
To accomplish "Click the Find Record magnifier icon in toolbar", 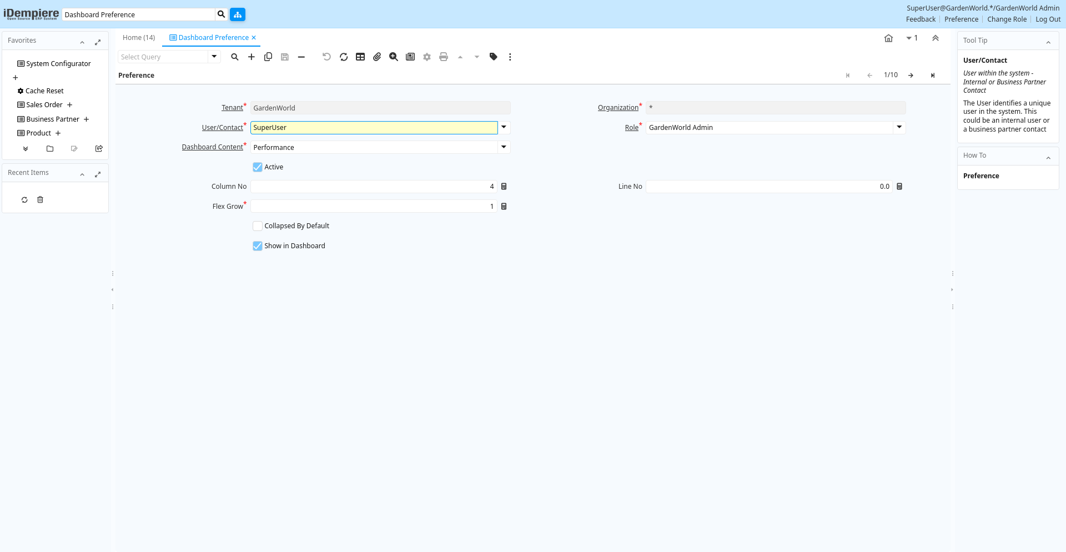I will pyautogui.click(x=235, y=57).
